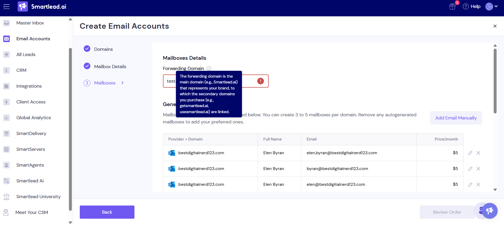This screenshot has width=504, height=225.
Task: Edit the byran@bestdigitalnerd123.com mailbox
Action: (470, 169)
